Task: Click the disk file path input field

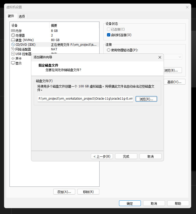Action: (x=85, y=99)
